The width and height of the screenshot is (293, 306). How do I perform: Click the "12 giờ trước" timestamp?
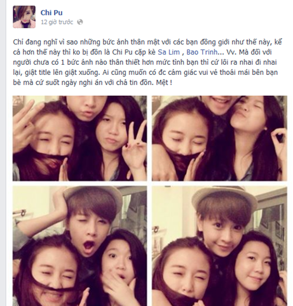(x=57, y=22)
